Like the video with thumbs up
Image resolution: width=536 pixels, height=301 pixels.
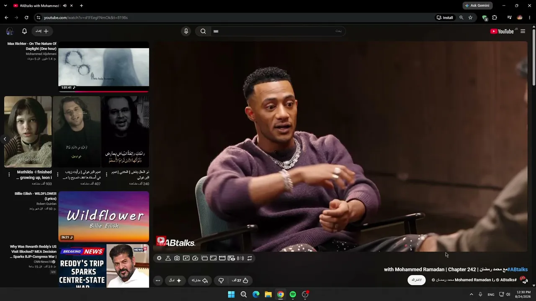tap(241, 281)
